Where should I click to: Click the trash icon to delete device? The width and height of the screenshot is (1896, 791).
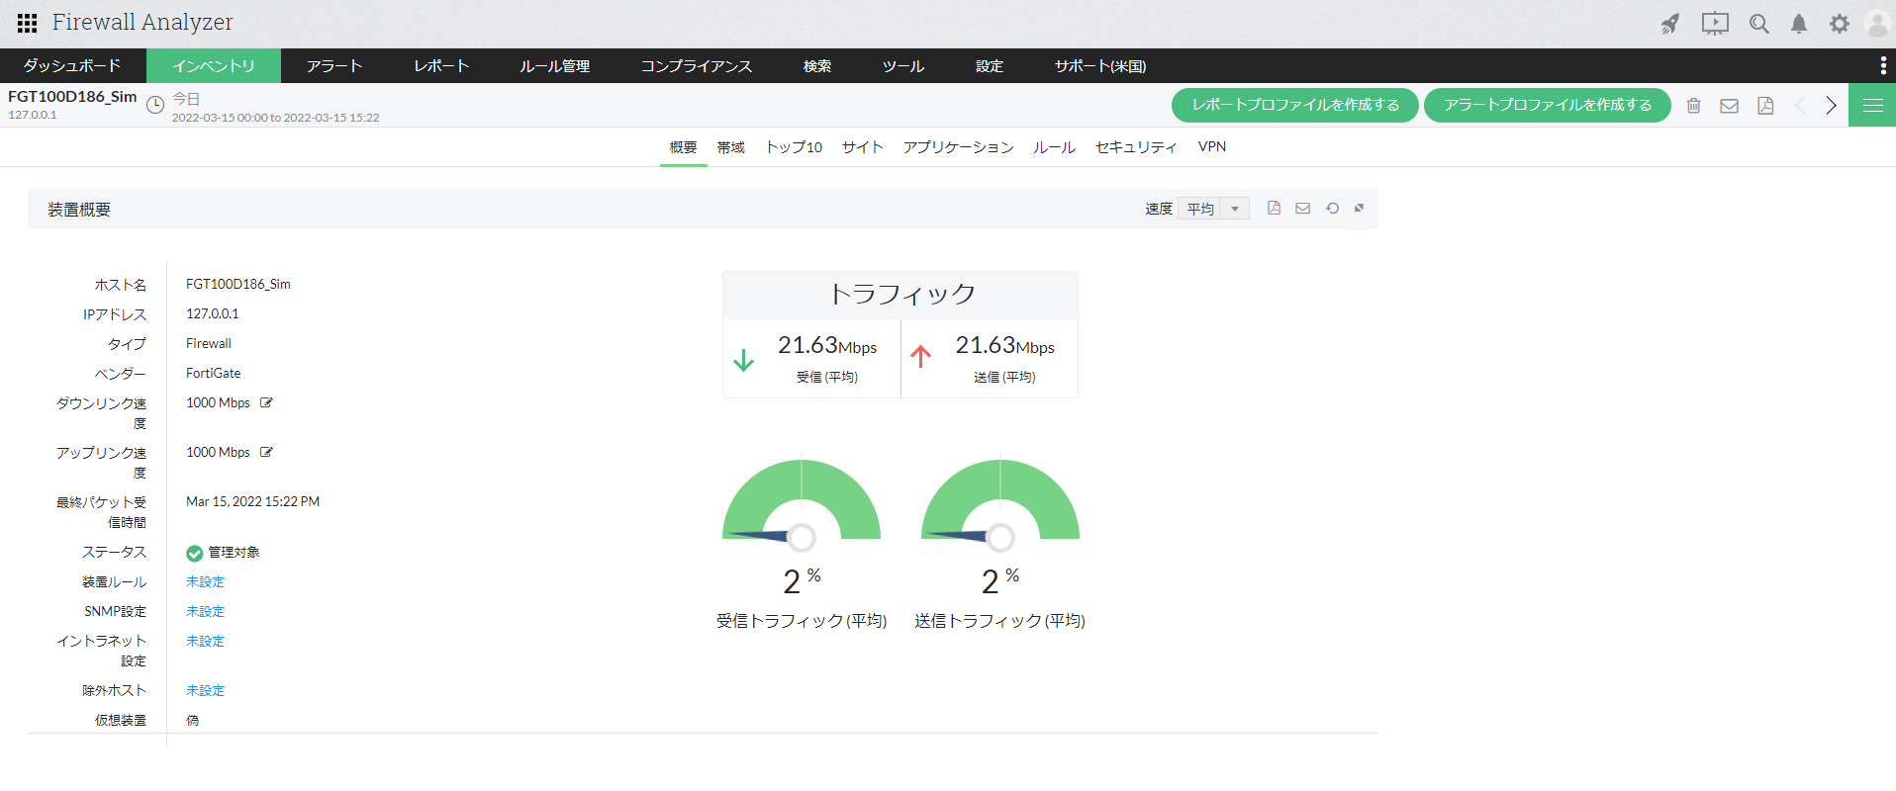coord(1694,106)
